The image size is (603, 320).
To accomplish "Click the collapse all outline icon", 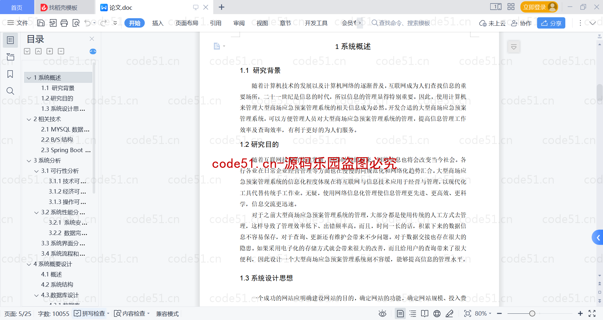I will pyautogui.click(x=38, y=51).
